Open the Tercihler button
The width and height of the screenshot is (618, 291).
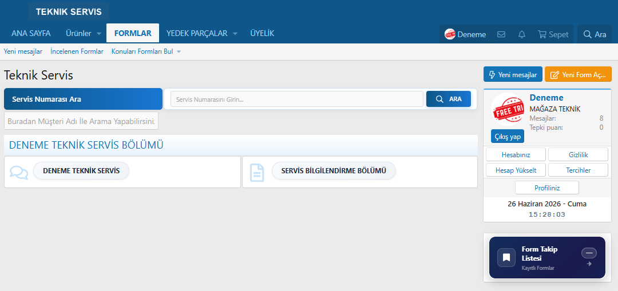tap(578, 170)
